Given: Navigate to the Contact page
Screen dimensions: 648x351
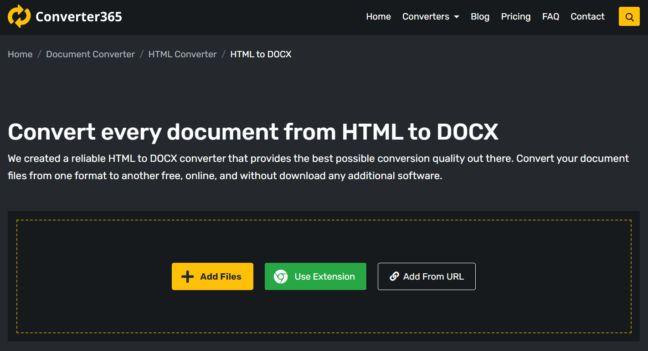Looking at the screenshot, I should 587,17.
